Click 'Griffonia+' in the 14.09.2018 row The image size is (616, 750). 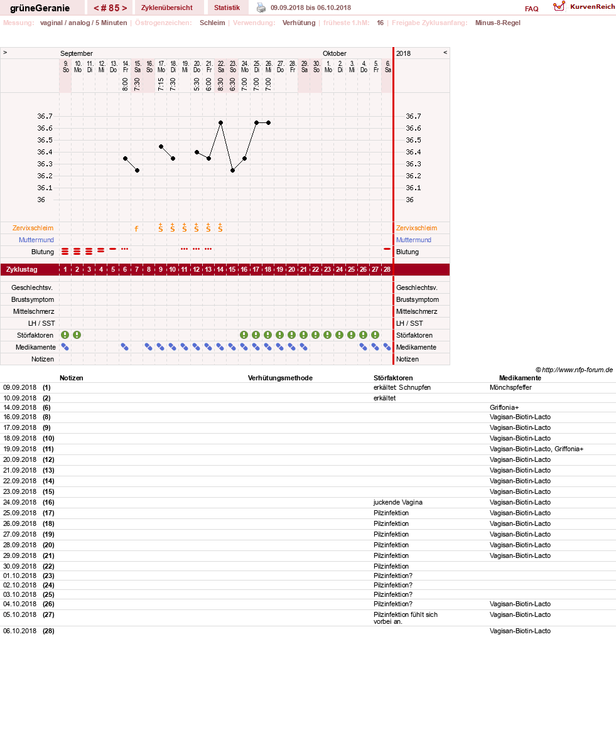coord(504,407)
